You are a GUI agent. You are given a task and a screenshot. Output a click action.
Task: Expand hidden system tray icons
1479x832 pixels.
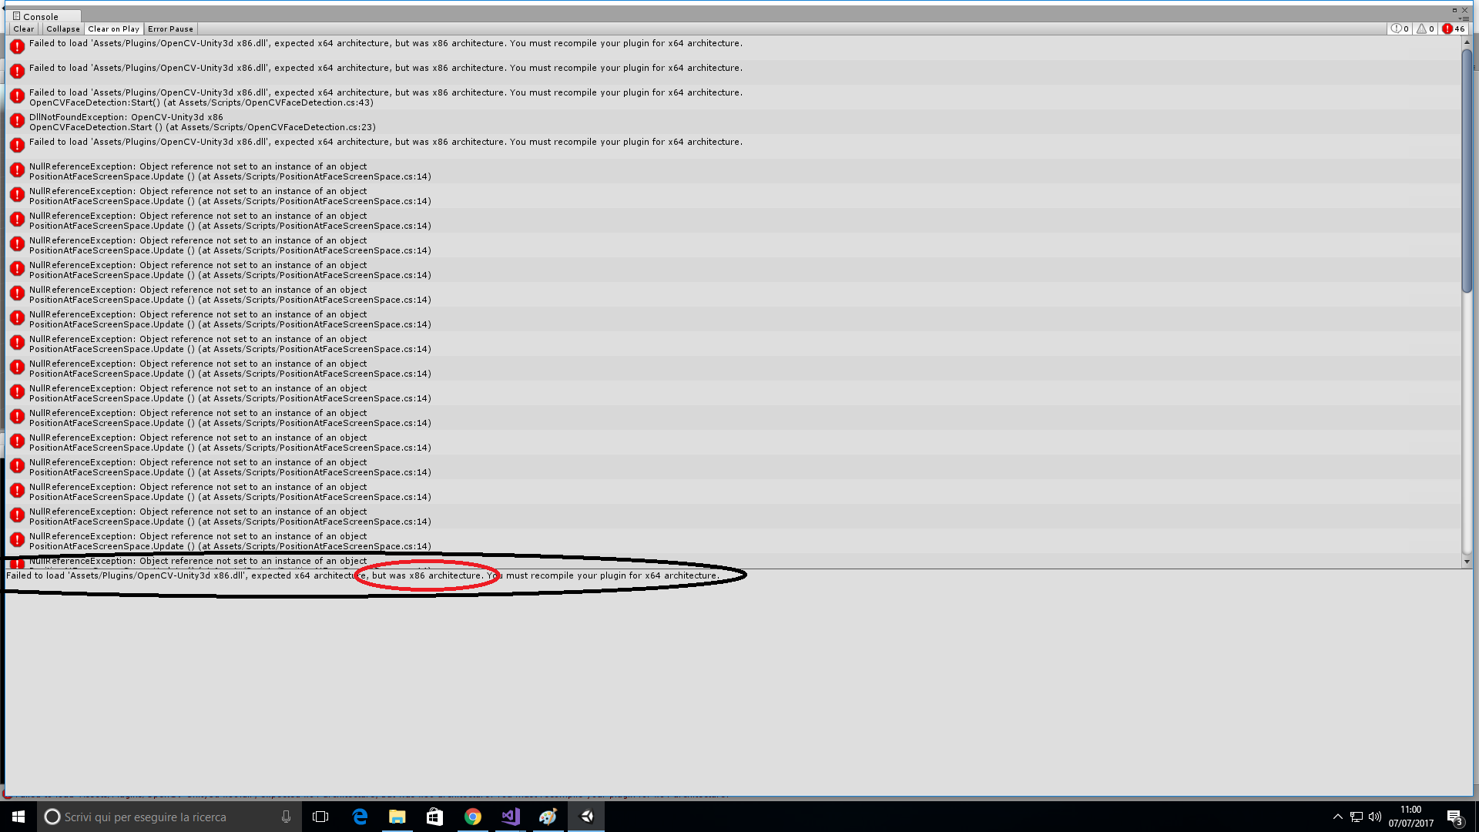1337,817
